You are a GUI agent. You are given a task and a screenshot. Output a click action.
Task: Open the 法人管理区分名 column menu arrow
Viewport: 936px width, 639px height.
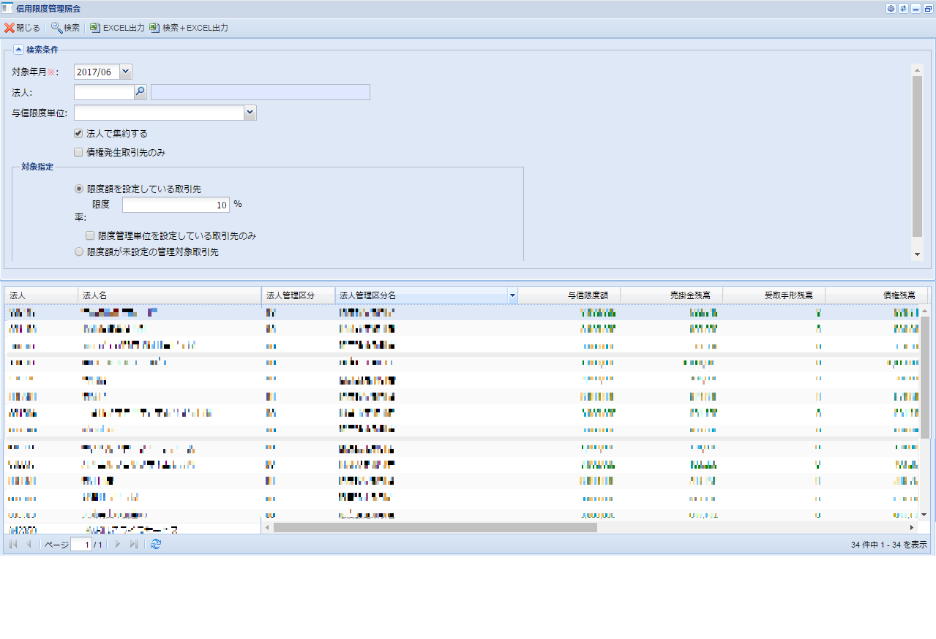click(512, 295)
